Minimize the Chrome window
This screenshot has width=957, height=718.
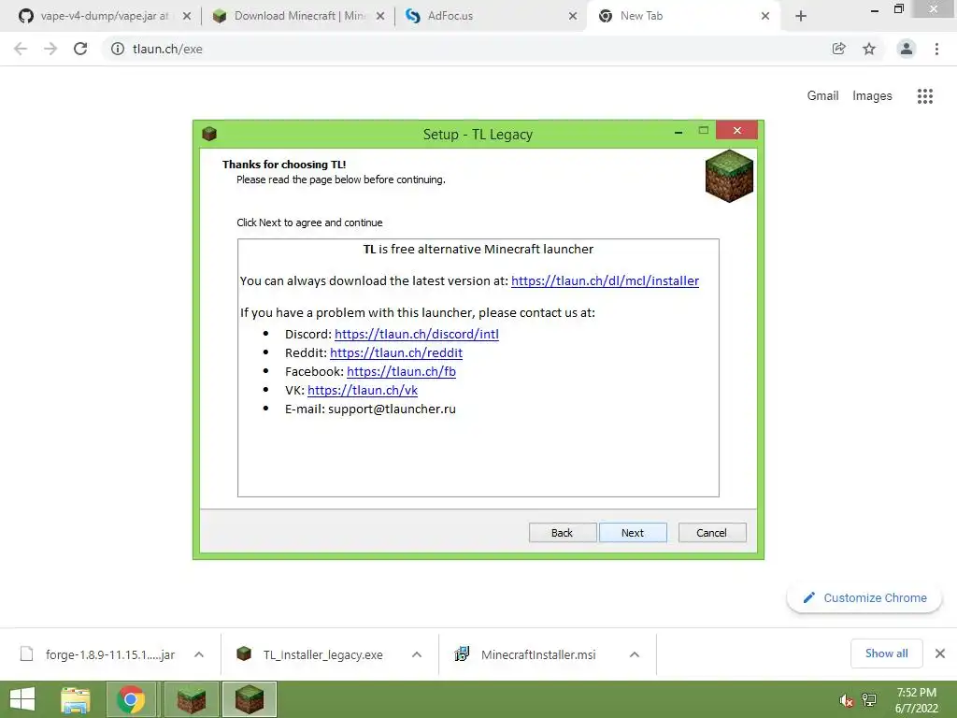pyautogui.click(x=875, y=9)
